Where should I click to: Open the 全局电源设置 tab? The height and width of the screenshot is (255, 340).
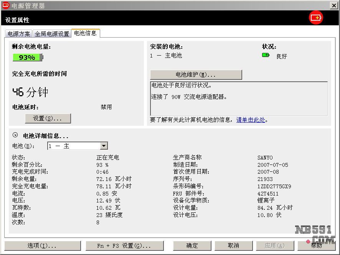tap(52, 34)
